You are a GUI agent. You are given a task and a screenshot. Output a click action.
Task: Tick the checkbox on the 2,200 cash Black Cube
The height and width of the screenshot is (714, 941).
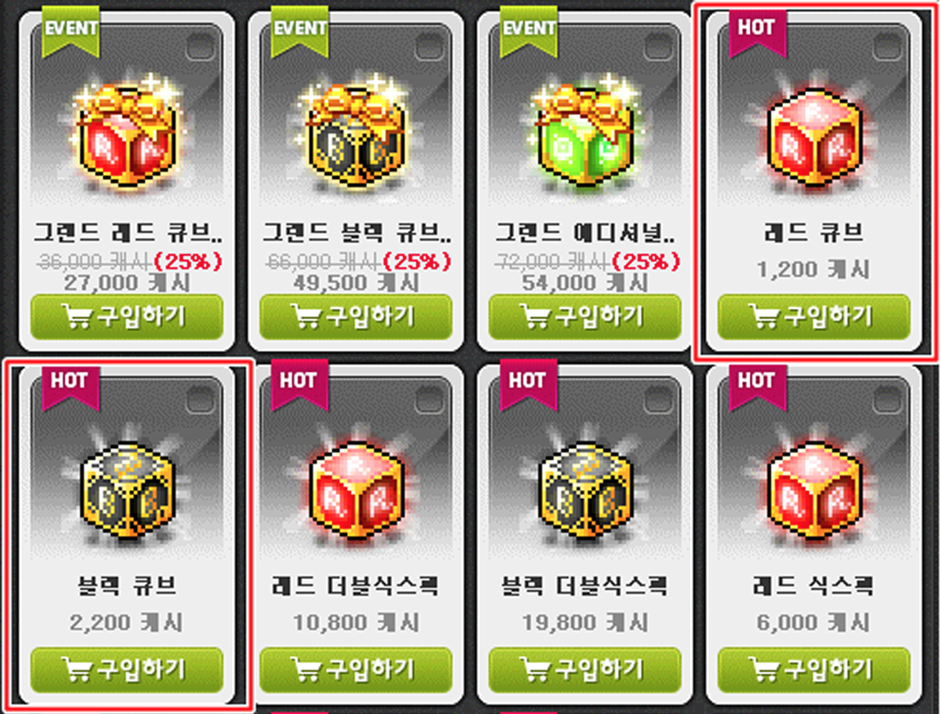[x=200, y=399]
